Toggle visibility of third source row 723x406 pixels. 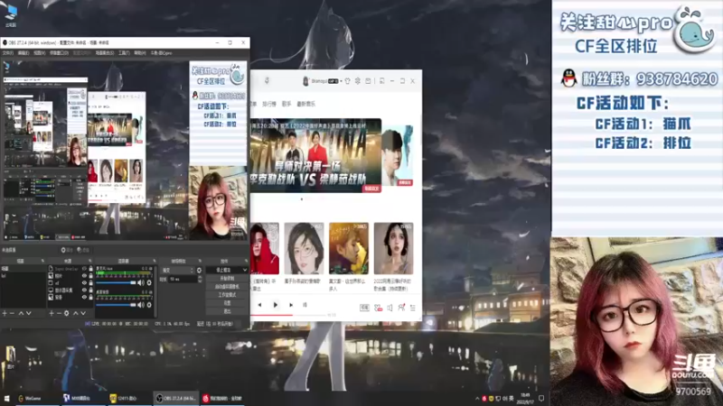tap(84, 283)
